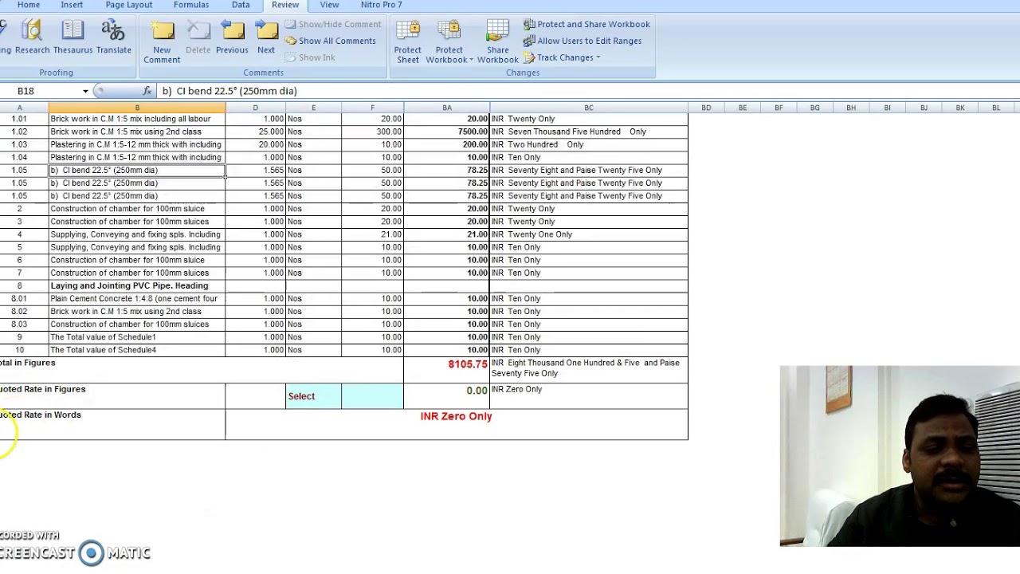Open Track Changes dropdown

(x=562, y=57)
